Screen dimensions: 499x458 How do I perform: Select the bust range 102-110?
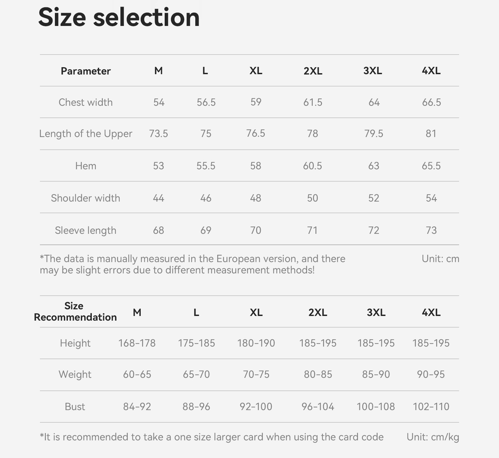pos(431,407)
